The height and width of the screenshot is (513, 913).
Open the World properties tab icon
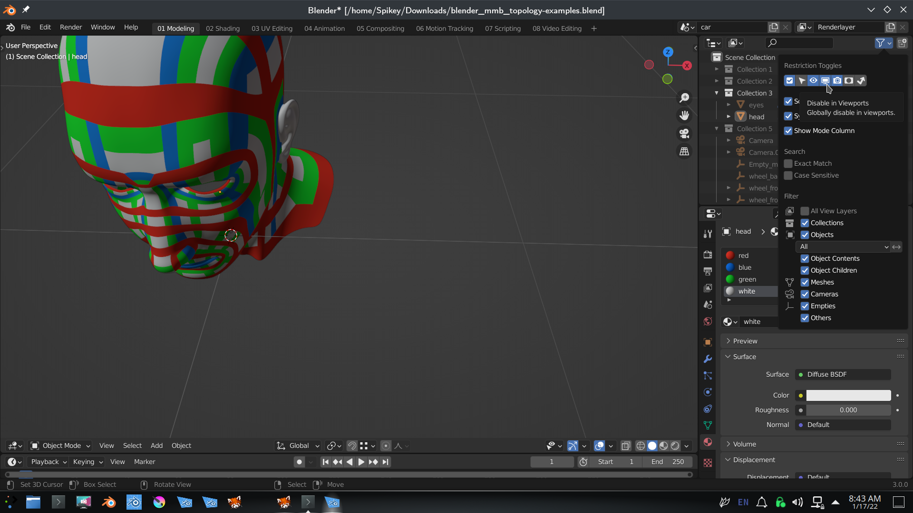click(708, 322)
